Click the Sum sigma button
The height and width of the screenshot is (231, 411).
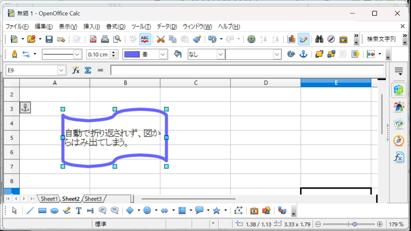pos(88,70)
